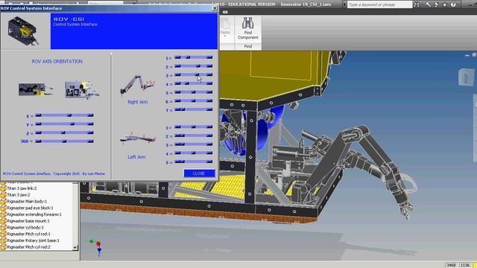The image size is (477, 268).
Task: Click the copyright text in ROV dialog
Action: pos(54,173)
